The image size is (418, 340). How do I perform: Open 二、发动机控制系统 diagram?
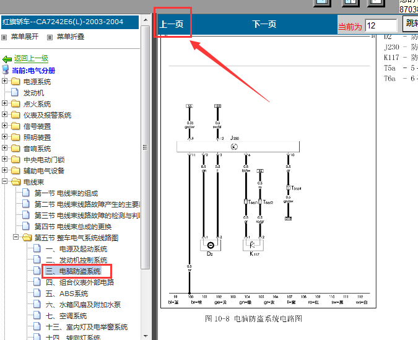77,260
